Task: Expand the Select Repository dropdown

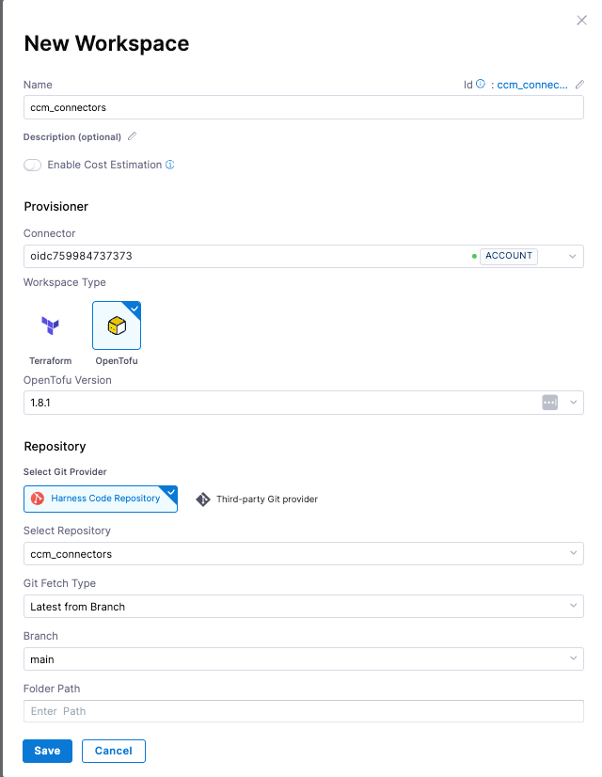Action: pos(572,554)
